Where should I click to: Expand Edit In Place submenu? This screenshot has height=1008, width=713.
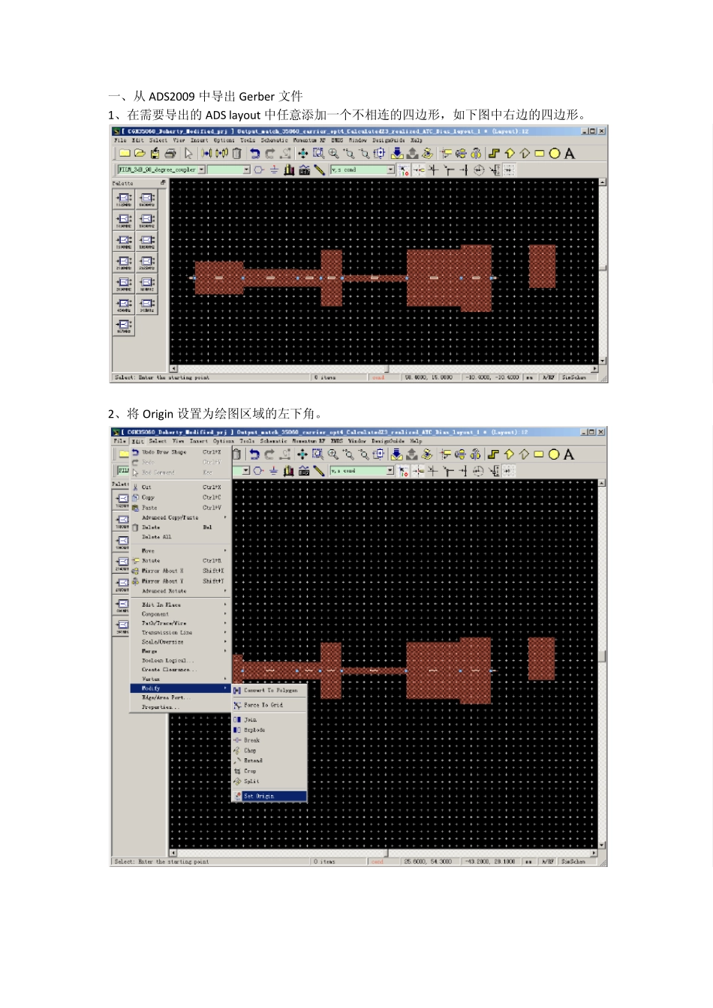coord(179,604)
